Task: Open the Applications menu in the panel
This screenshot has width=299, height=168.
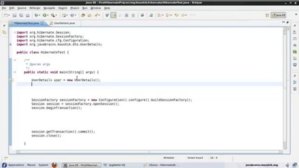Action: [x=16, y=165]
